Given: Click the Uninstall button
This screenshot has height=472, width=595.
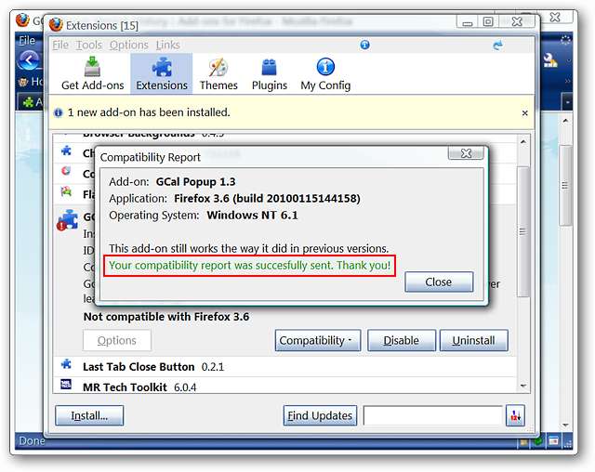Looking at the screenshot, I should tap(473, 340).
